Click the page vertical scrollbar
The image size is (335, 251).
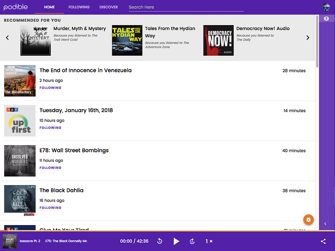(317, 41)
